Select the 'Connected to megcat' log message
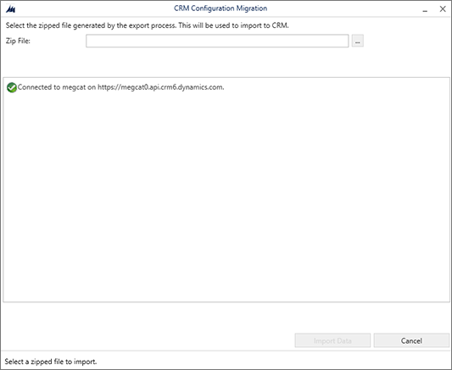This screenshot has width=452, height=370. [120, 87]
